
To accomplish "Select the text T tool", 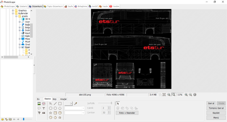I will pos(44,108).
